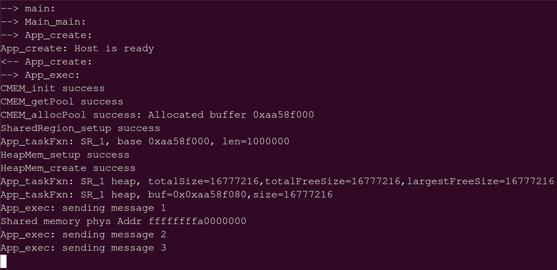Click 'HeapMem_create success' line
The image size is (557, 270).
(x=68, y=168)
